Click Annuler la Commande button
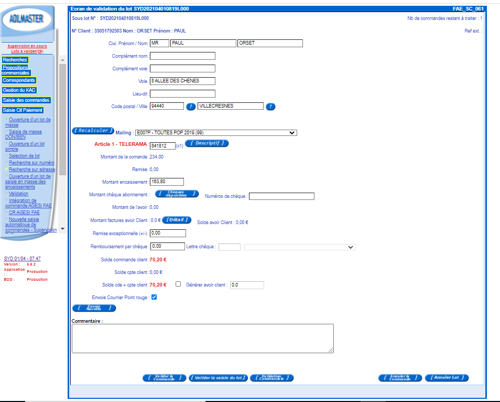The width and height of the screenshot is (500, 402). (400, 378)
